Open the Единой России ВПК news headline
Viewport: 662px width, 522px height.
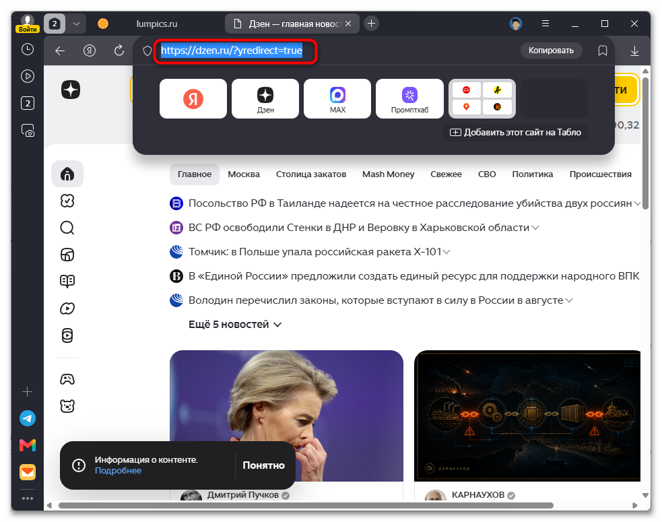[x=413, y=276]
